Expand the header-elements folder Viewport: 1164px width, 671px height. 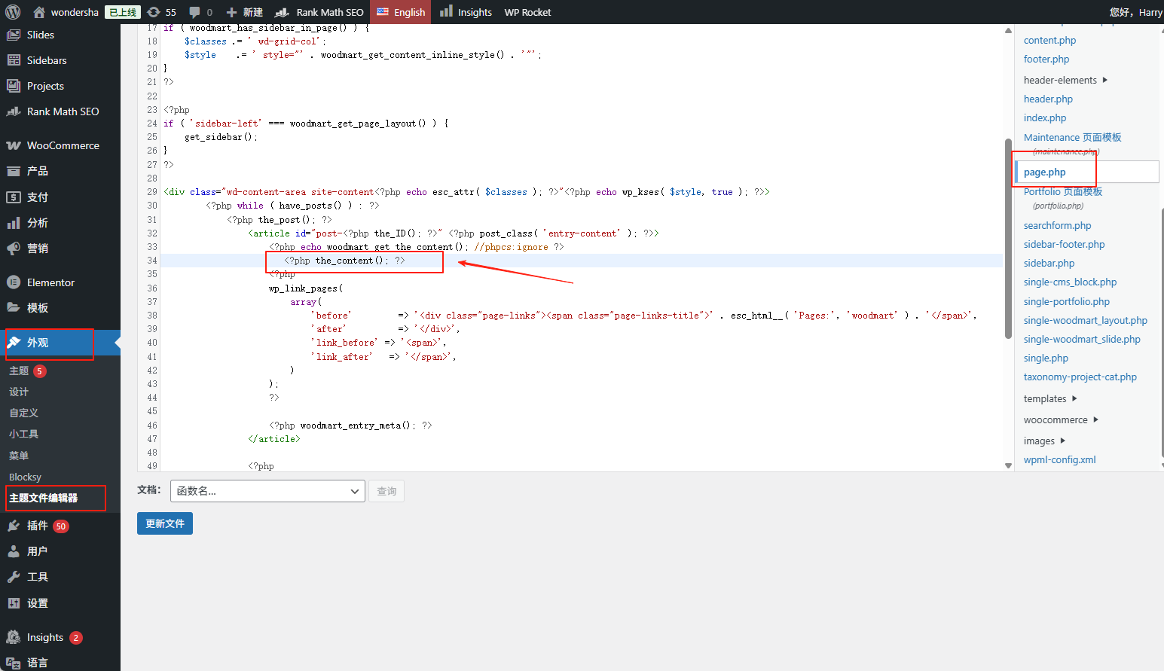(1065, 80)
